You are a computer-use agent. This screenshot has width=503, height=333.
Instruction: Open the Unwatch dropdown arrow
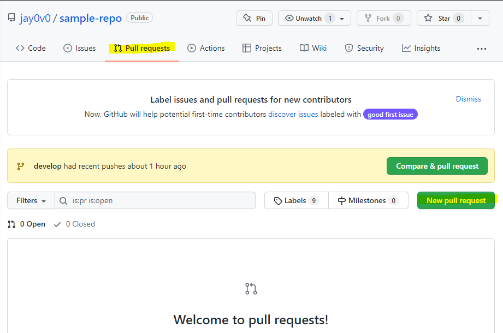(x=342, y=19)
